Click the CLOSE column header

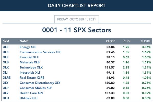pyautogui.click(x=110, y=41)
